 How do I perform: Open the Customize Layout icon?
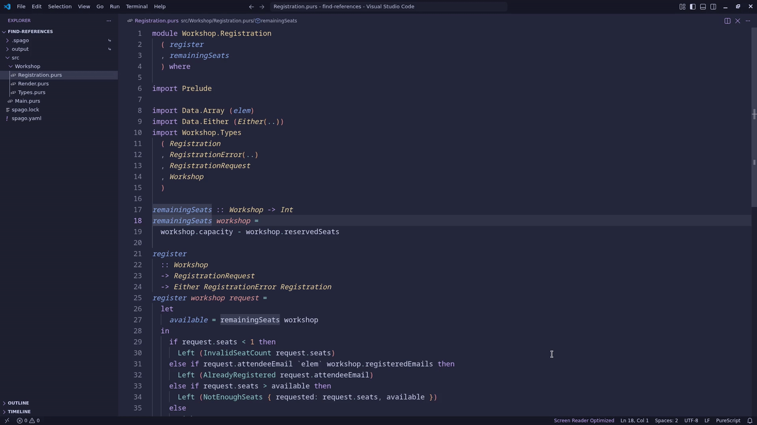(682, 6)
